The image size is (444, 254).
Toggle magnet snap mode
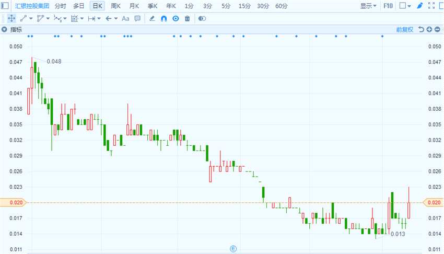(x=163, y=19)
